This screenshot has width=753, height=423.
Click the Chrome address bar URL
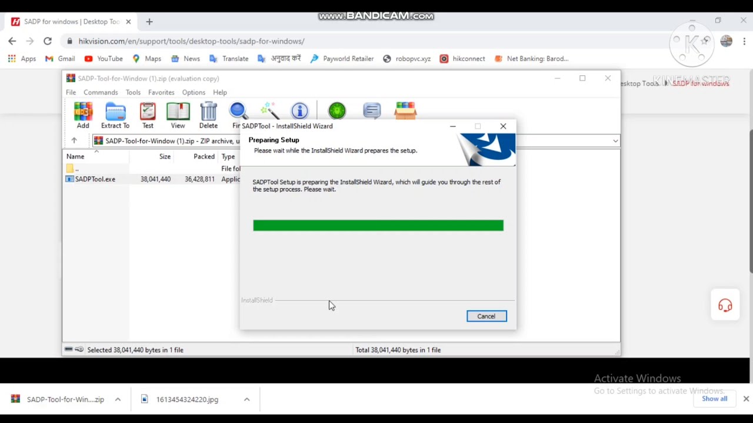pyautogui.click(x=191, y=41)
